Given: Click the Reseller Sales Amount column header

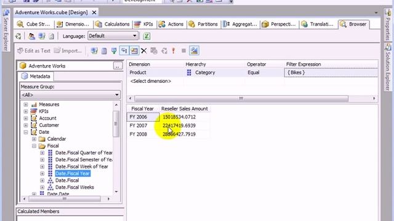Looking at the screenshot, I should (x=185, y=109).
